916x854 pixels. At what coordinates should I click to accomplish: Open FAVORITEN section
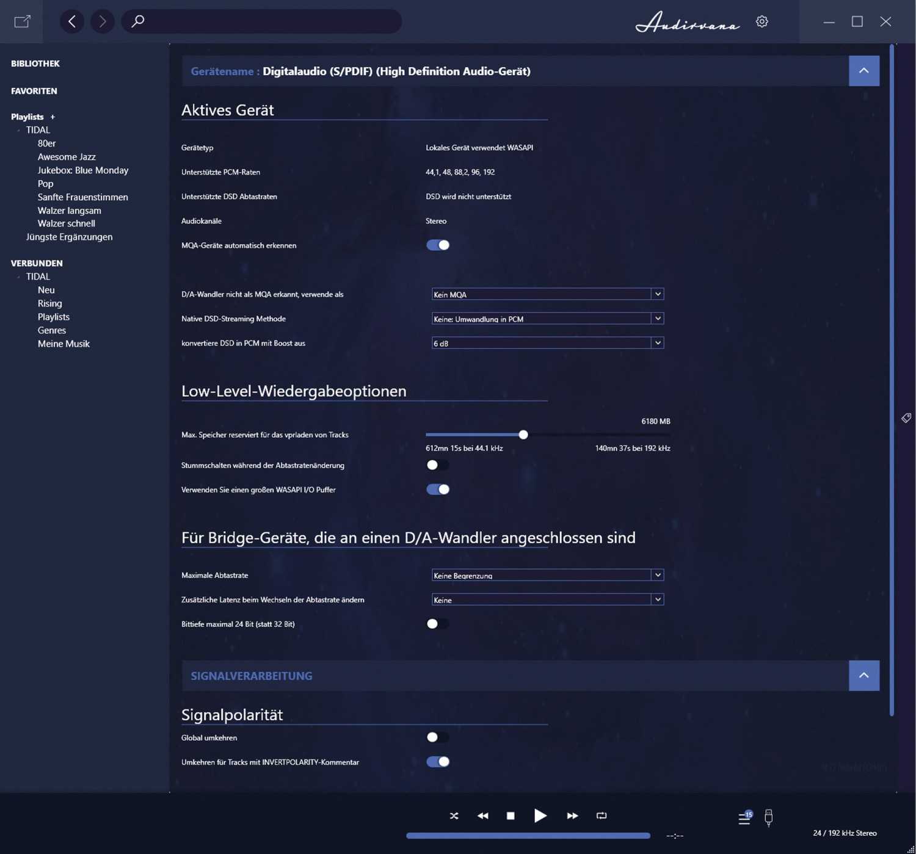tap(34, 91)
